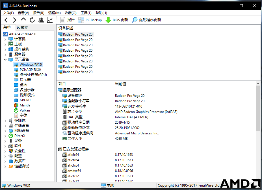Open the 报告(R) menu

click(x=39, y=13)
